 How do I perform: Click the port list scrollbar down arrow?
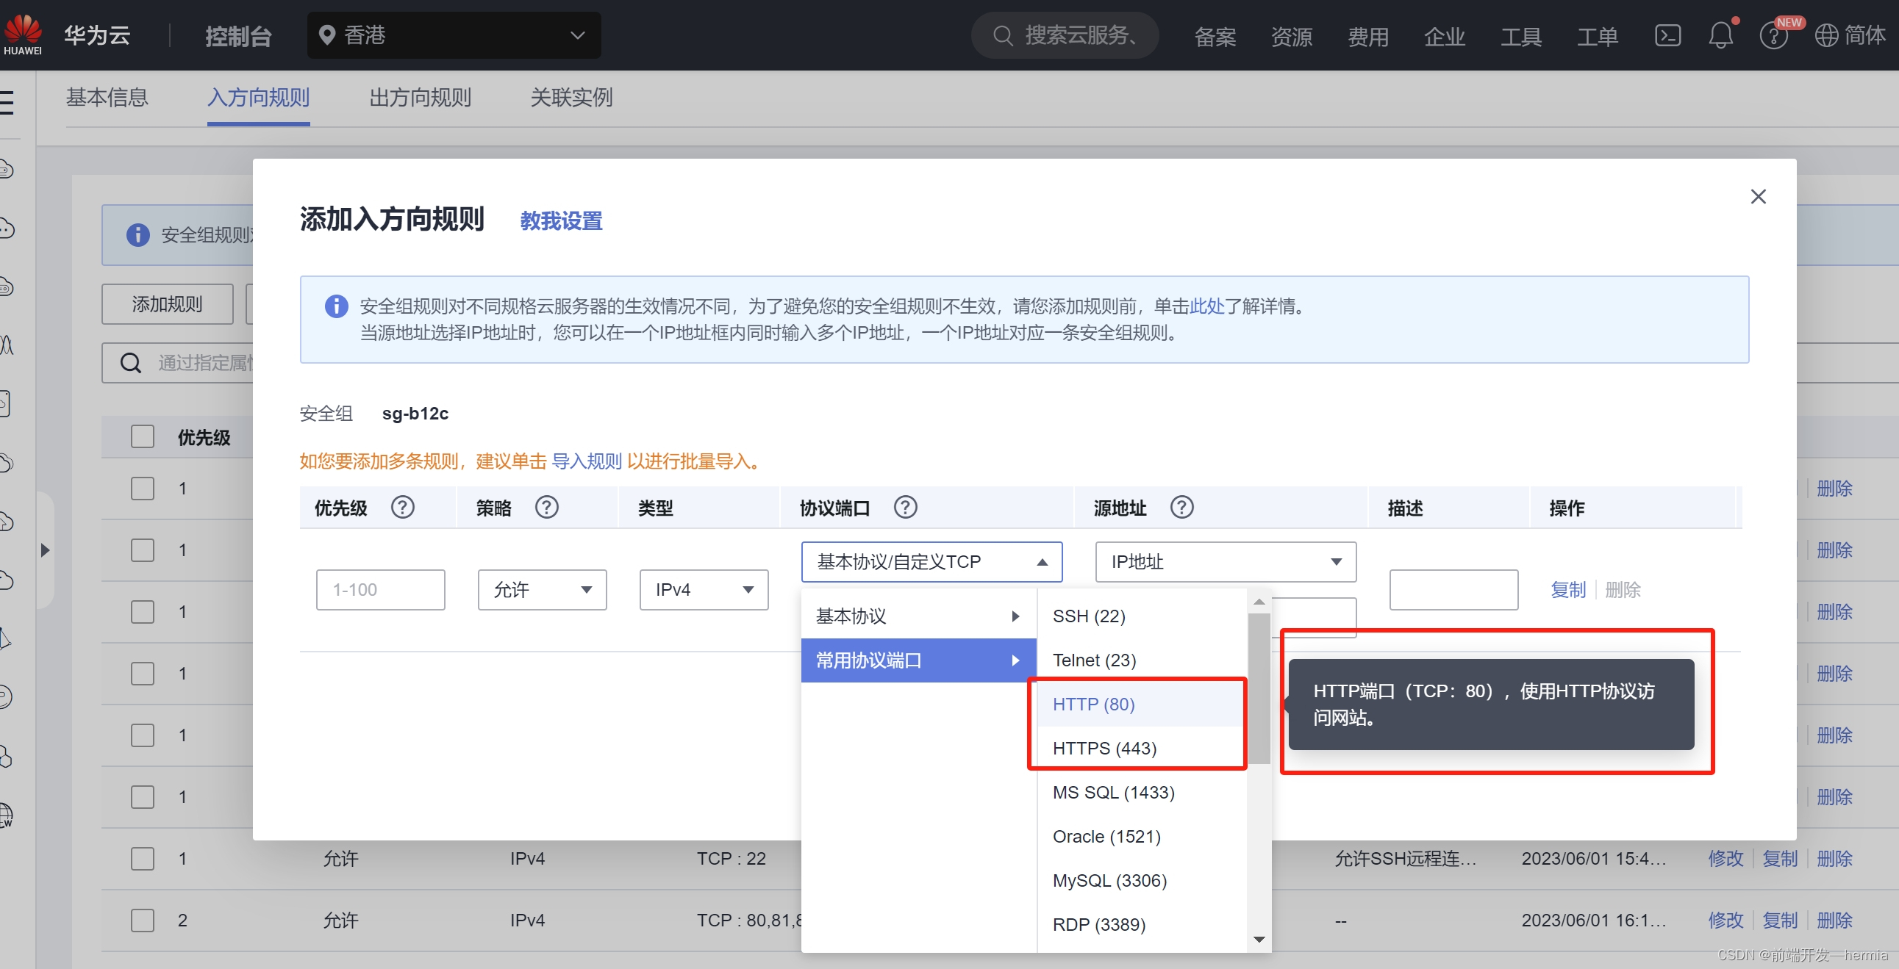pyautogui.click(x=1259, y=940)
